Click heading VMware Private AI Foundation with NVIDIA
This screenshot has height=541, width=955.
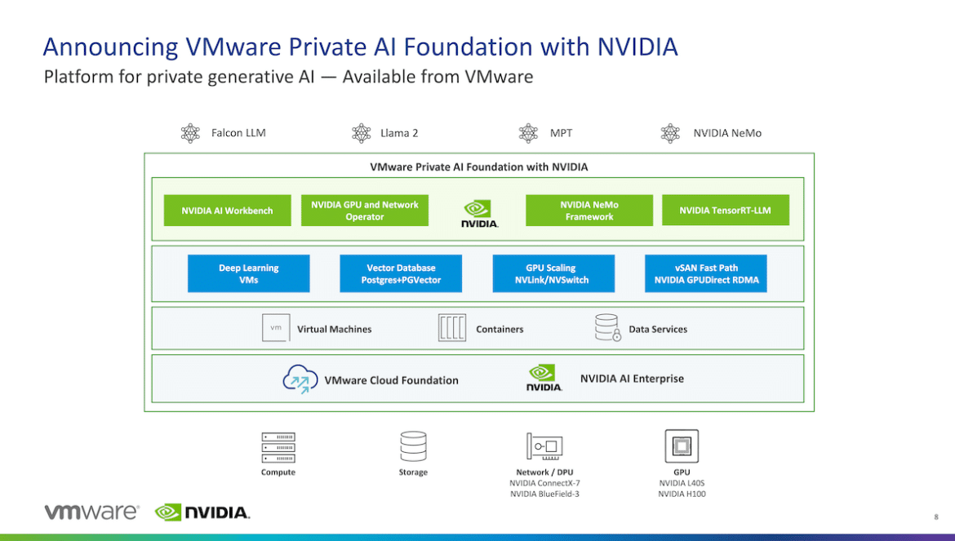(x=478, y=166)
